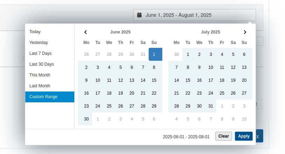Open the date range picker field
285x154 pixels.
[x=194, y=15]
